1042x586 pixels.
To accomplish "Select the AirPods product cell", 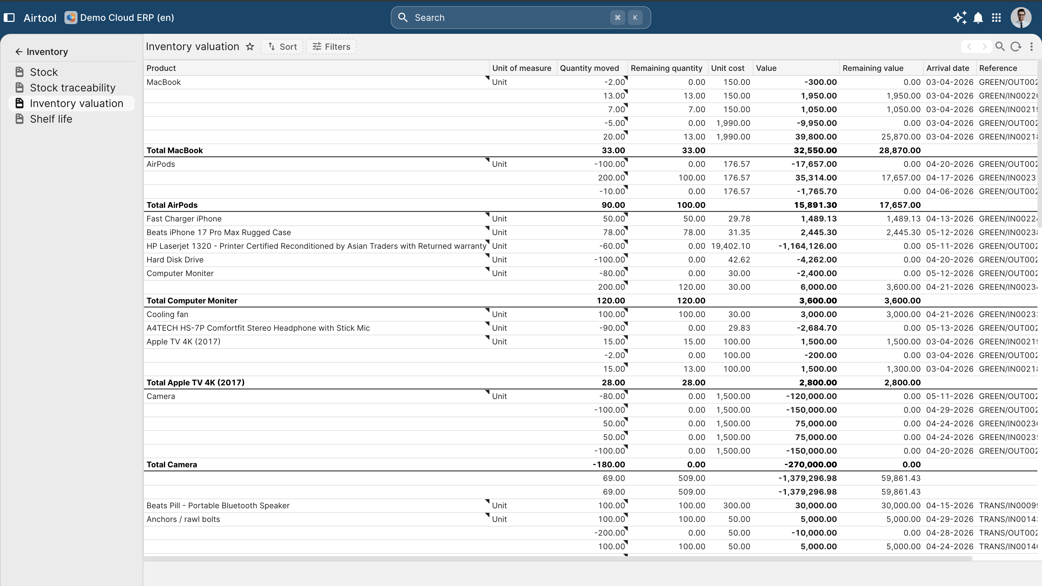I will [x=316, y=164].
